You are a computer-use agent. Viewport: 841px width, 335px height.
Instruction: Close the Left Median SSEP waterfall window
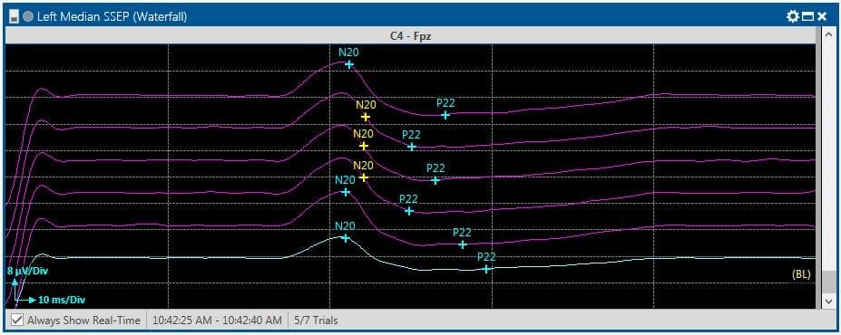point(822,16)
